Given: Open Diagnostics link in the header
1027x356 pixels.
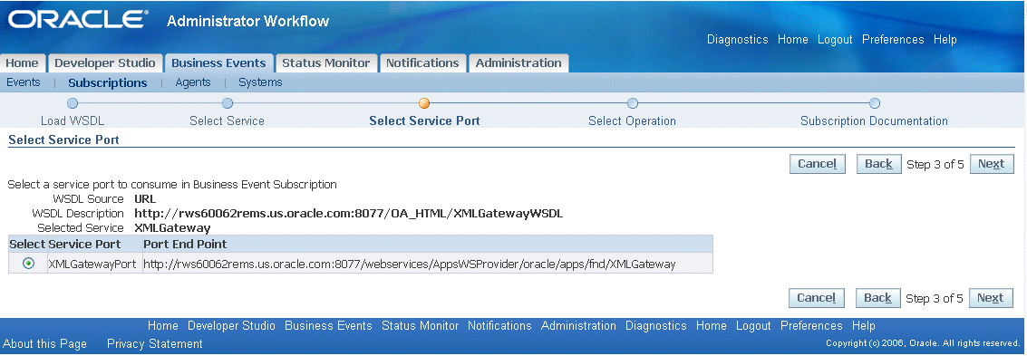Looking at the screenshot, I should tap(738, 40).
